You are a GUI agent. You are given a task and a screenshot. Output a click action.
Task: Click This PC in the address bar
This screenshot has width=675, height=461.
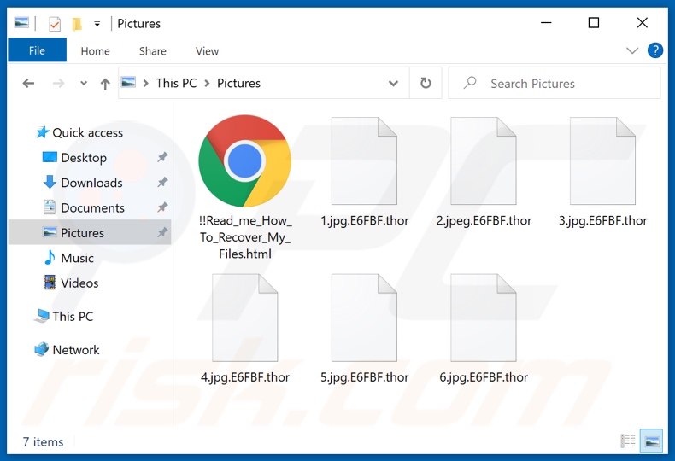click(176, 83)
